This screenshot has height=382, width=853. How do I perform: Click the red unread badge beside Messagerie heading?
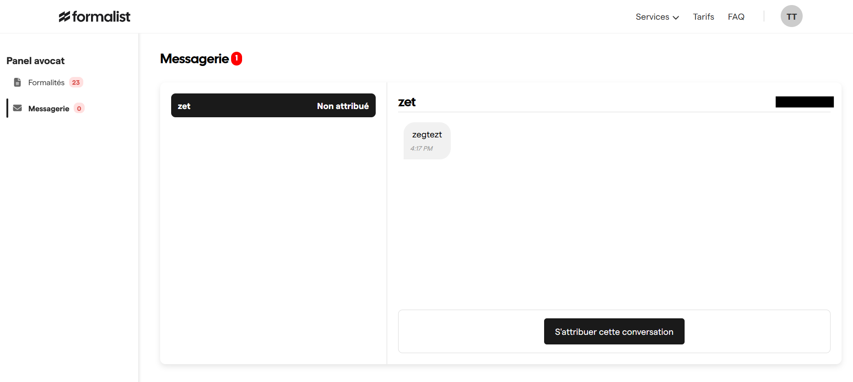click(x=237, y=59)
